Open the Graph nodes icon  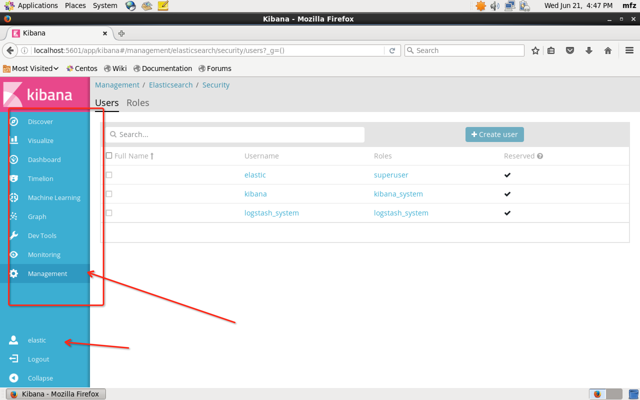click(14, 216)
